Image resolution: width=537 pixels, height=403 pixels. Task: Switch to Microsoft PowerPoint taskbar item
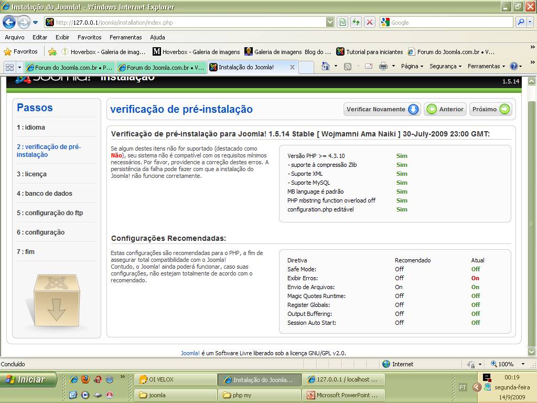tap(343, 395)
